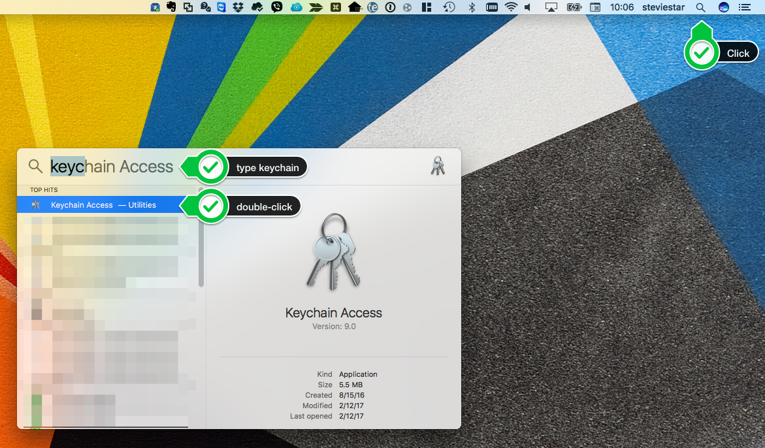
Task: Open the house-with-key menu bar icon
Action: pyautogui.click(x=355, y=7)
